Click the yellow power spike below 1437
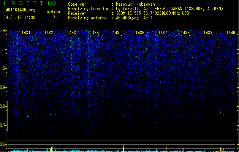The image size is (239, 152). (x=166, y=149)
